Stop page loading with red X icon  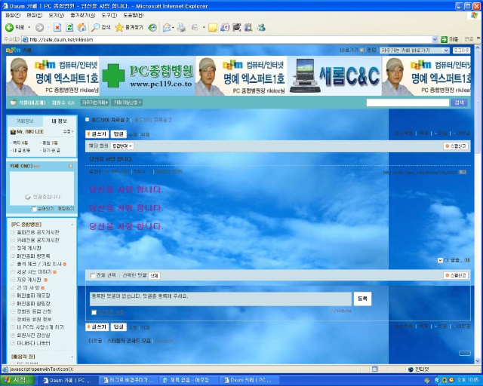[57, 28]
